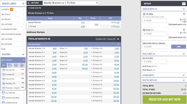Select 1. FC Koln win odds 4.00
Image resolution: width=187 pixels, height=104 pixels.
83,26
